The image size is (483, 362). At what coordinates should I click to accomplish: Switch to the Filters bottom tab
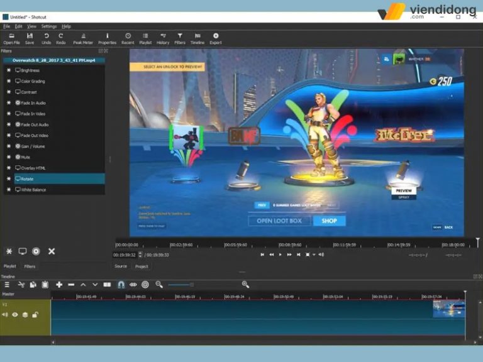pyautogui.click(x=30, y=266)
